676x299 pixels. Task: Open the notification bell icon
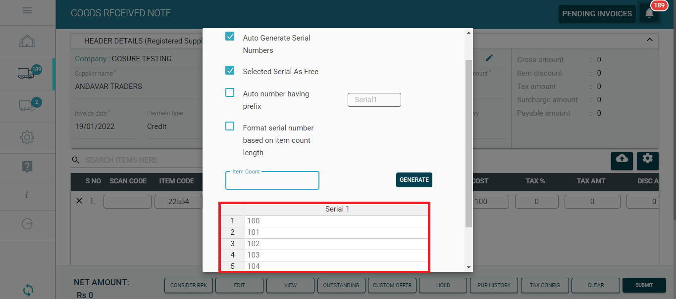[649, 14]
